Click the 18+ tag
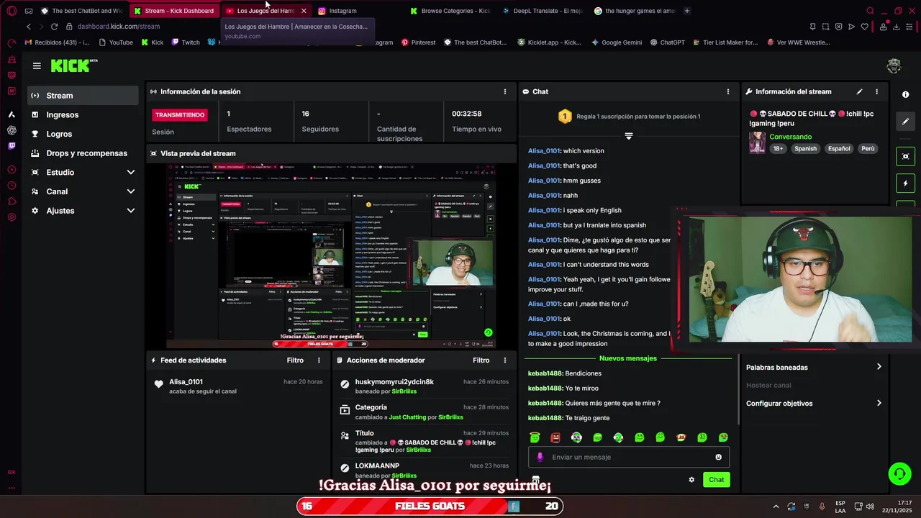 pos(778,149)
